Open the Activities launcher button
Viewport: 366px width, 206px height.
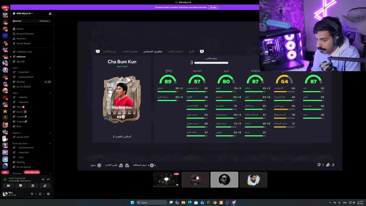coord(33,186)
